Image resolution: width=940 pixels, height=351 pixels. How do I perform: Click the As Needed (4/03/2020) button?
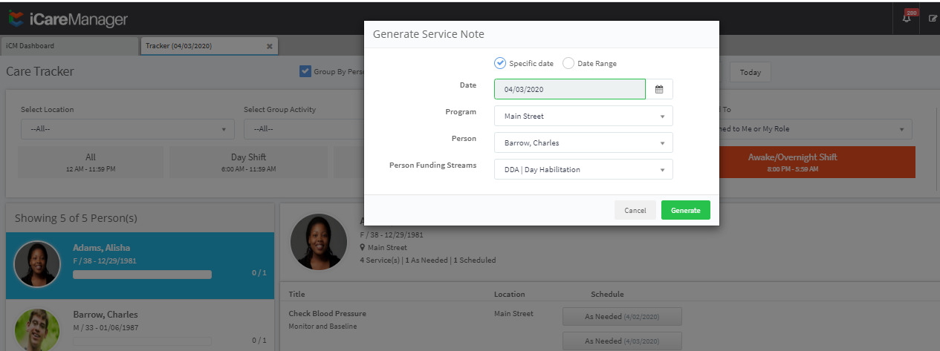(622, 341)
